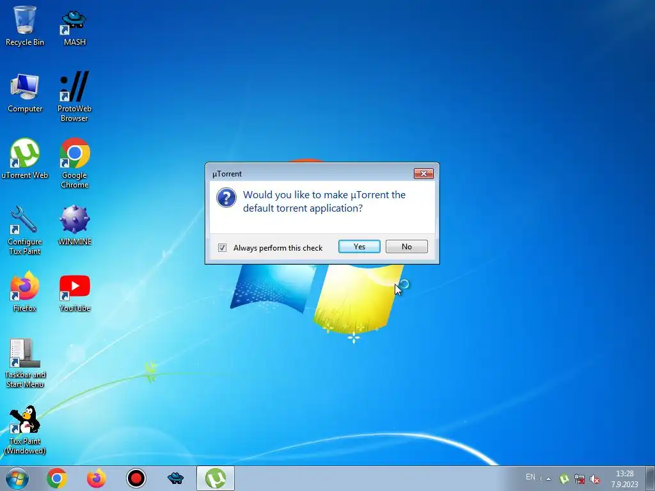This screenshot has height=491, width=655.
Task: Close the µTorrent dialog window
Action: [x=423, y=174]
